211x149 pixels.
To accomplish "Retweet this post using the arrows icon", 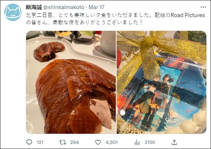I will coord(63,142).
